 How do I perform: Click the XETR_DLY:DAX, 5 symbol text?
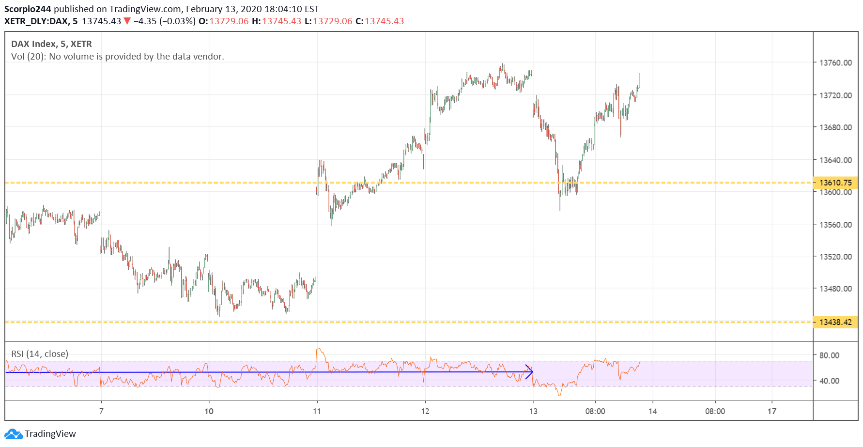pyautogui.click(x=41, y=21)
